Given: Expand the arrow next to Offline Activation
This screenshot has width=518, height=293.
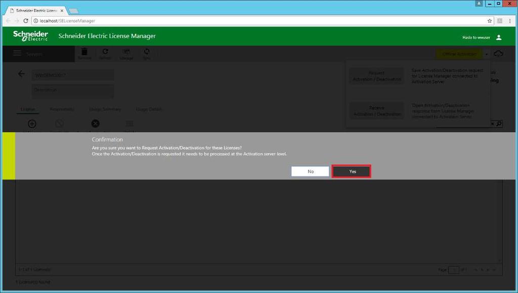Looking at the screenshot, I should pos(486,54).
